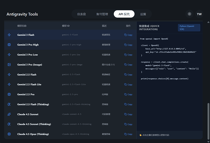Copy the gemini-3-pro-low model ID
210x143 pixels.
coord(128,55)
